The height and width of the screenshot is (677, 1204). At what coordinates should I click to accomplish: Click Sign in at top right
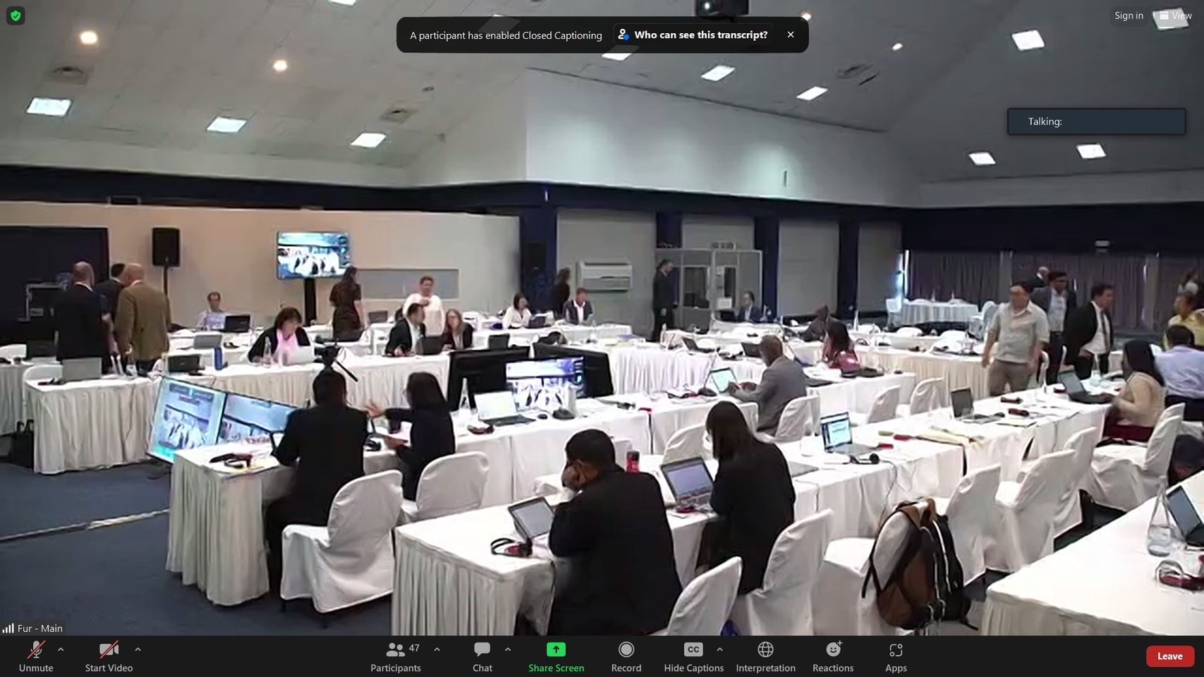coord(1129,16)
